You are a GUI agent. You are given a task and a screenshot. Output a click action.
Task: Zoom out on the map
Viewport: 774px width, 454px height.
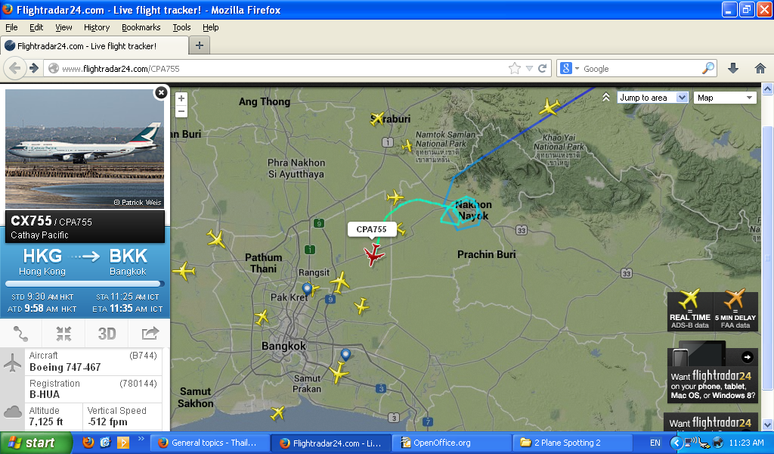click(x=181, y=111)
